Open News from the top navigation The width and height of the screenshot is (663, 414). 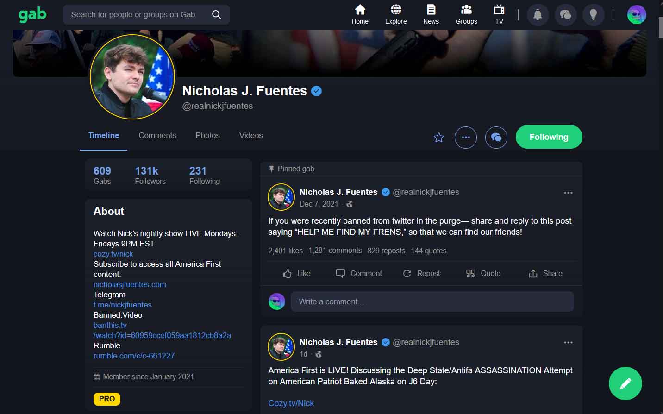point(431,15)
